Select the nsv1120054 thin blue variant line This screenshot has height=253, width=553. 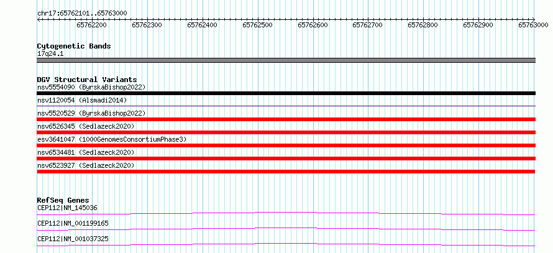point(286,106)
